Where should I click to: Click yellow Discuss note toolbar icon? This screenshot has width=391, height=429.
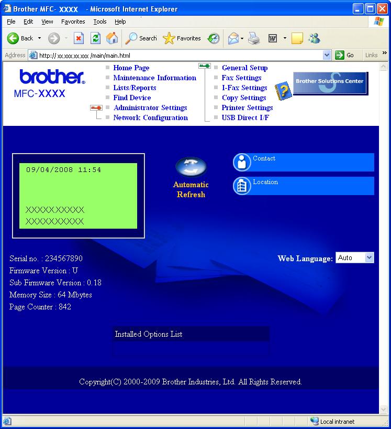[x=297, y=38]
